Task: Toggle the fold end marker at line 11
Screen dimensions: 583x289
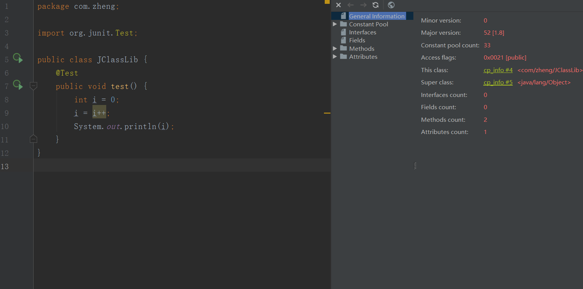Action: (34, 139)
